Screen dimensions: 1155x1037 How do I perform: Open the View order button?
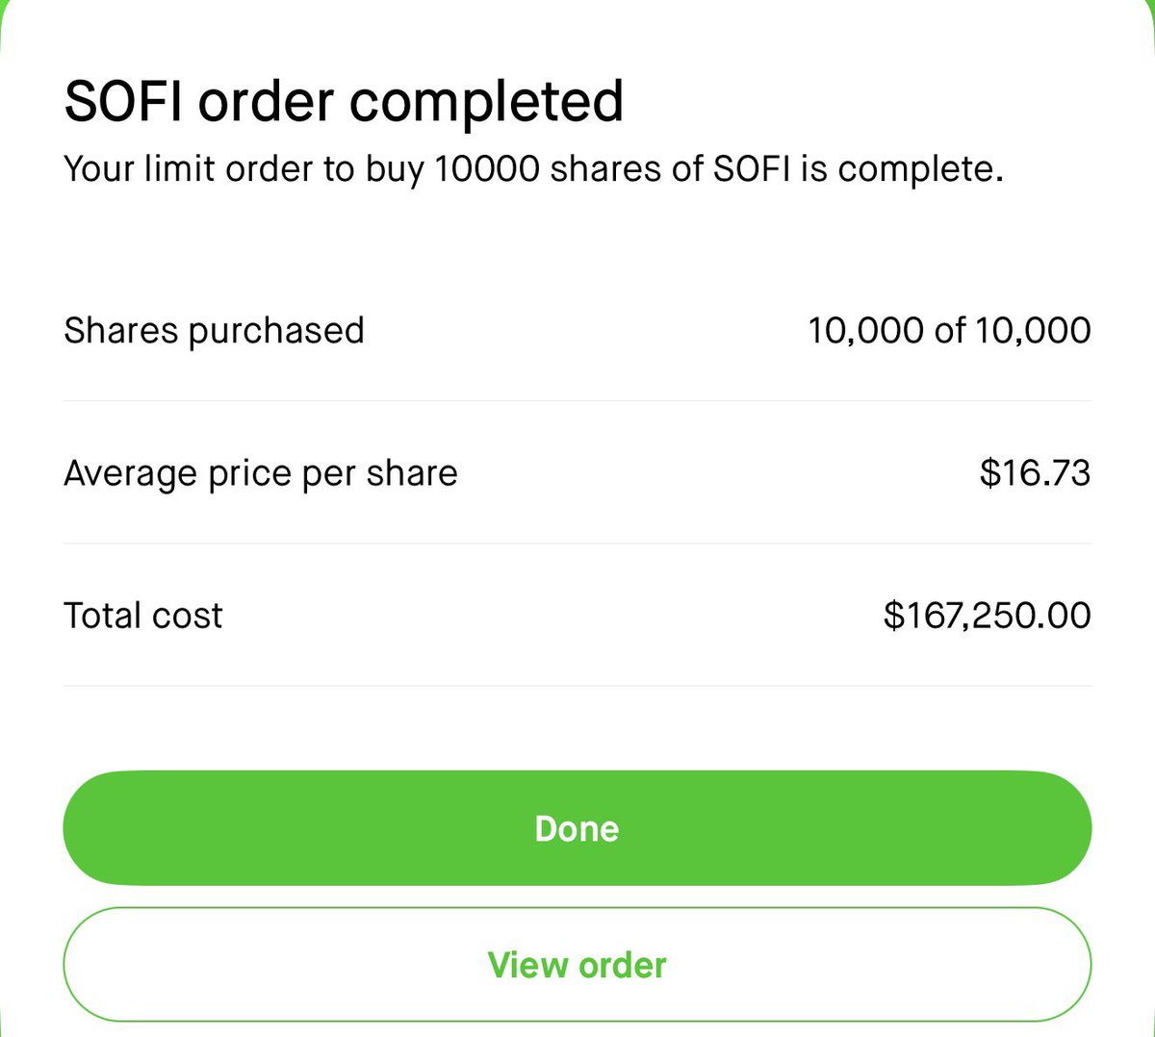577,965
